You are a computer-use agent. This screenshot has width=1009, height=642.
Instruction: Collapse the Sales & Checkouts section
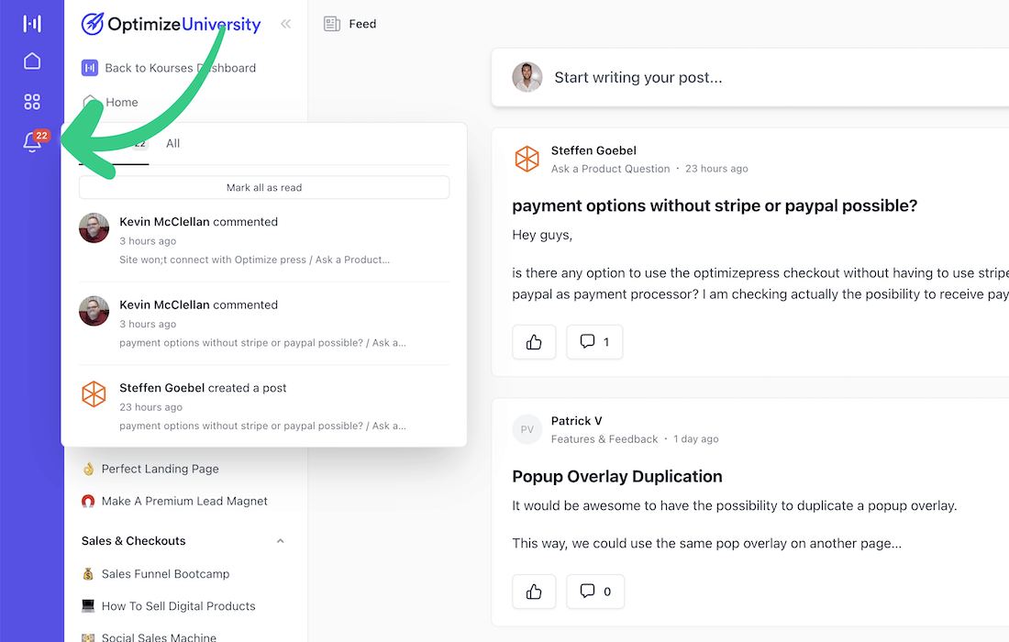[280, 541]
